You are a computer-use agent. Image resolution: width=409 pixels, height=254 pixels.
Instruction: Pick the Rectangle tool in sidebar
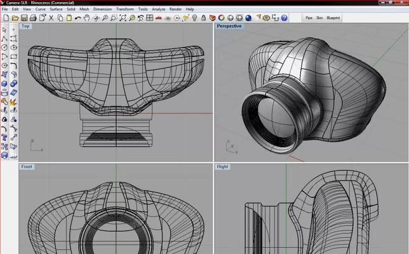click(13, 57)
